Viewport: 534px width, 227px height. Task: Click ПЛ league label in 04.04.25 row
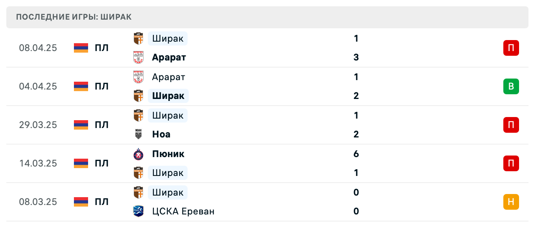[101, 86]
